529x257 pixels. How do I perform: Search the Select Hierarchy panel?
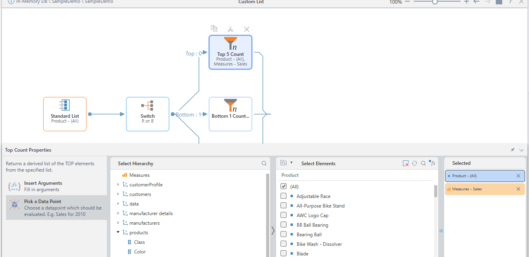point(264,163)
